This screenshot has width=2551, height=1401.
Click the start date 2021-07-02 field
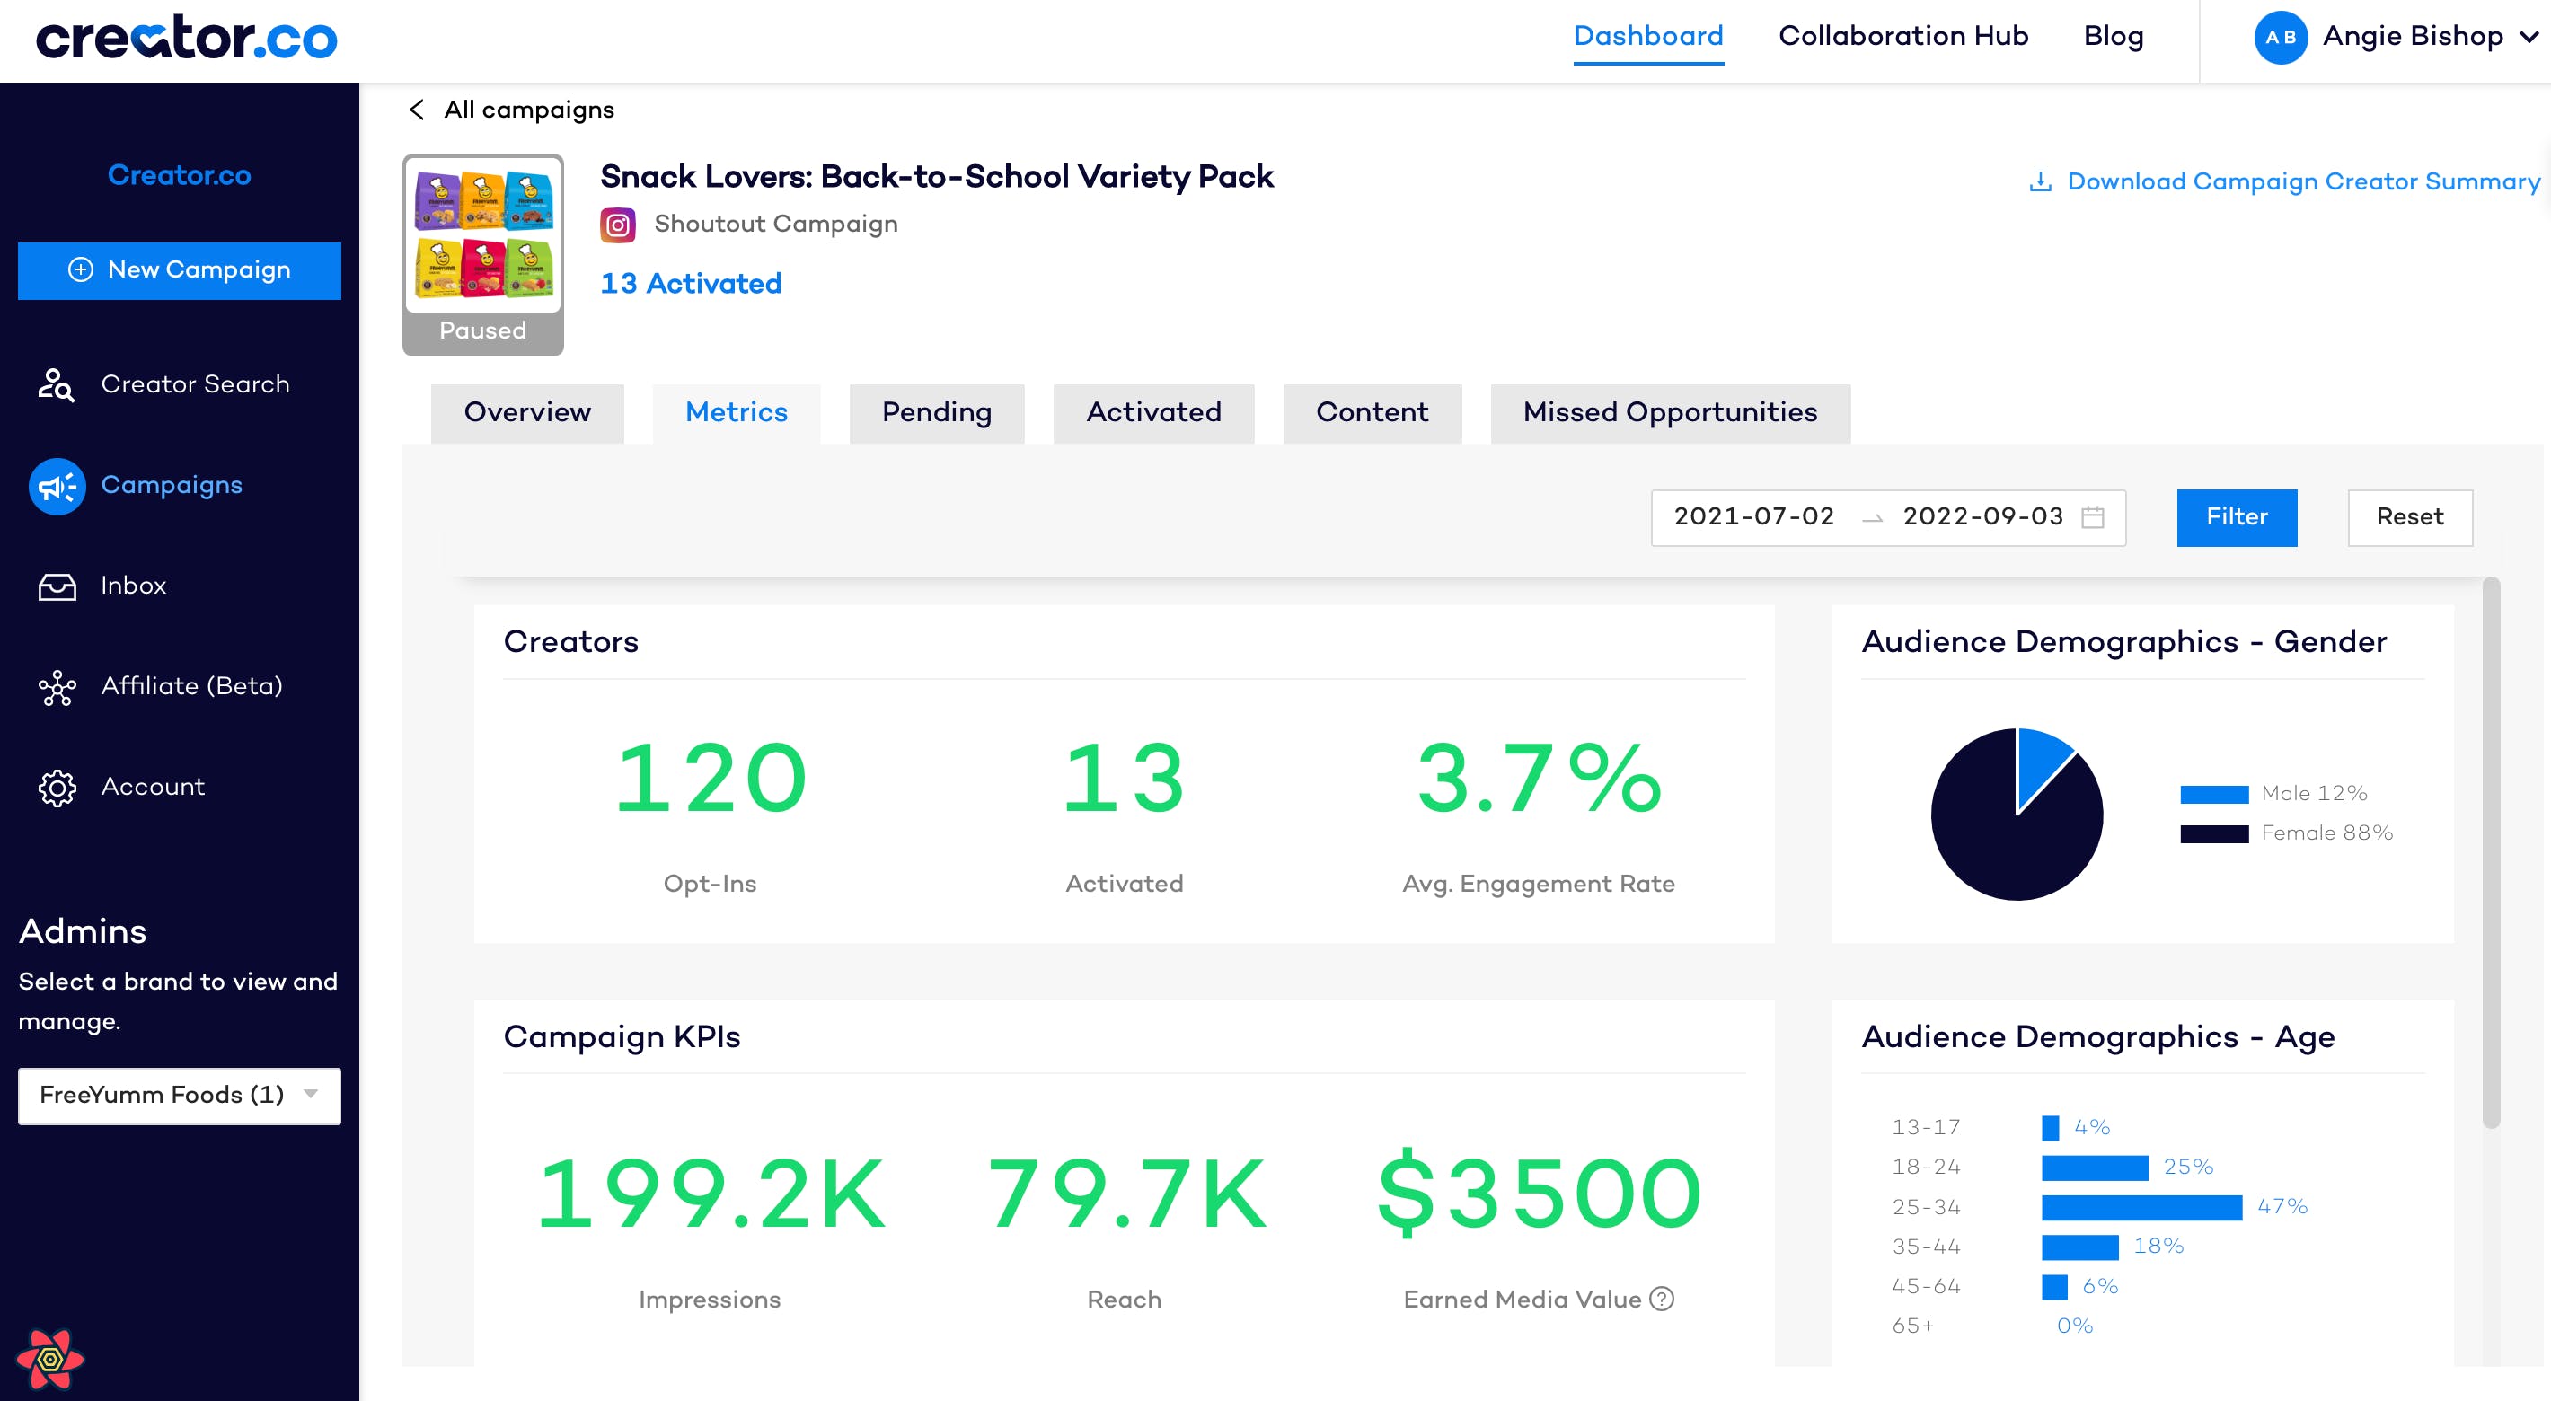pyautogui.click(x=1753, y=516)
